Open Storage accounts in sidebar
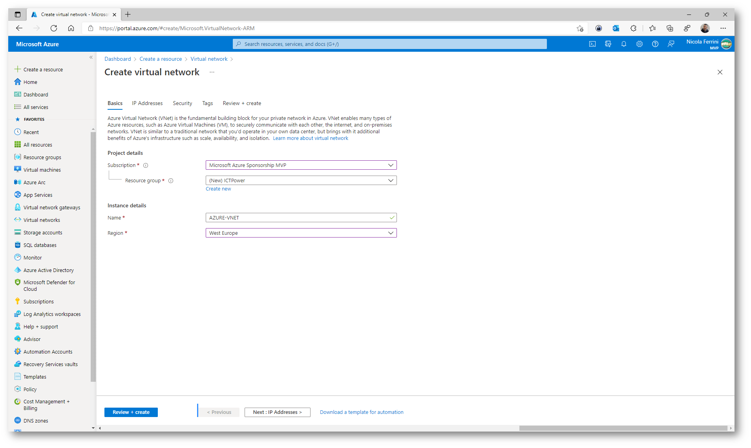 tap(43, 232)
